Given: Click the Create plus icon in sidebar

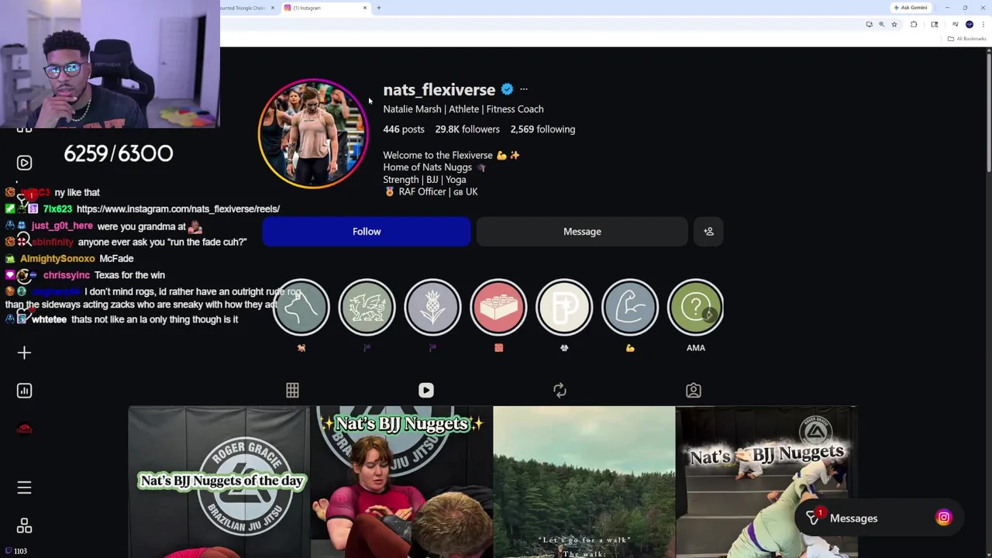Looking at the screenshot, I should click(x=24, y=353).
